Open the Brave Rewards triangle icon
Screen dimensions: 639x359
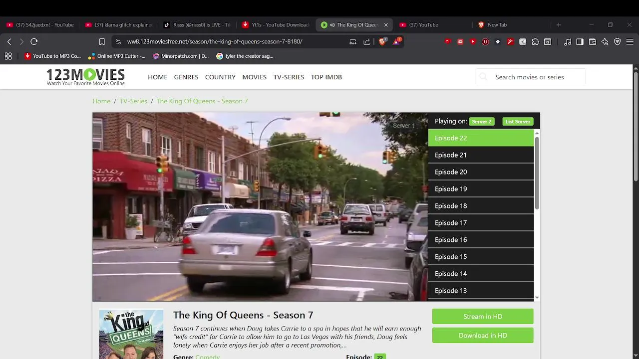click(396, 41)
